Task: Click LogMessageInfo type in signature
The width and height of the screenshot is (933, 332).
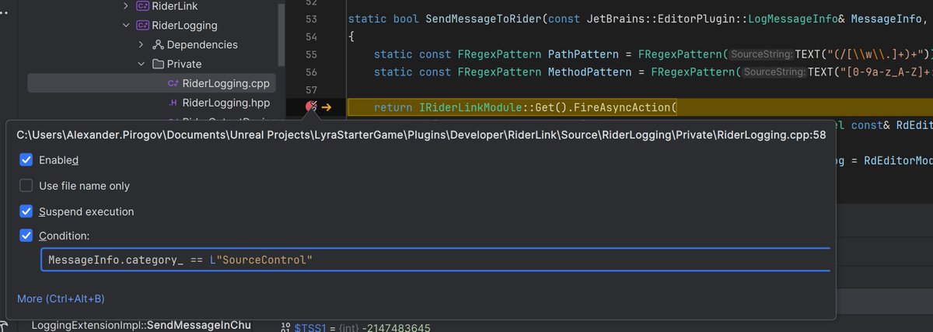Action: (793, 19)
